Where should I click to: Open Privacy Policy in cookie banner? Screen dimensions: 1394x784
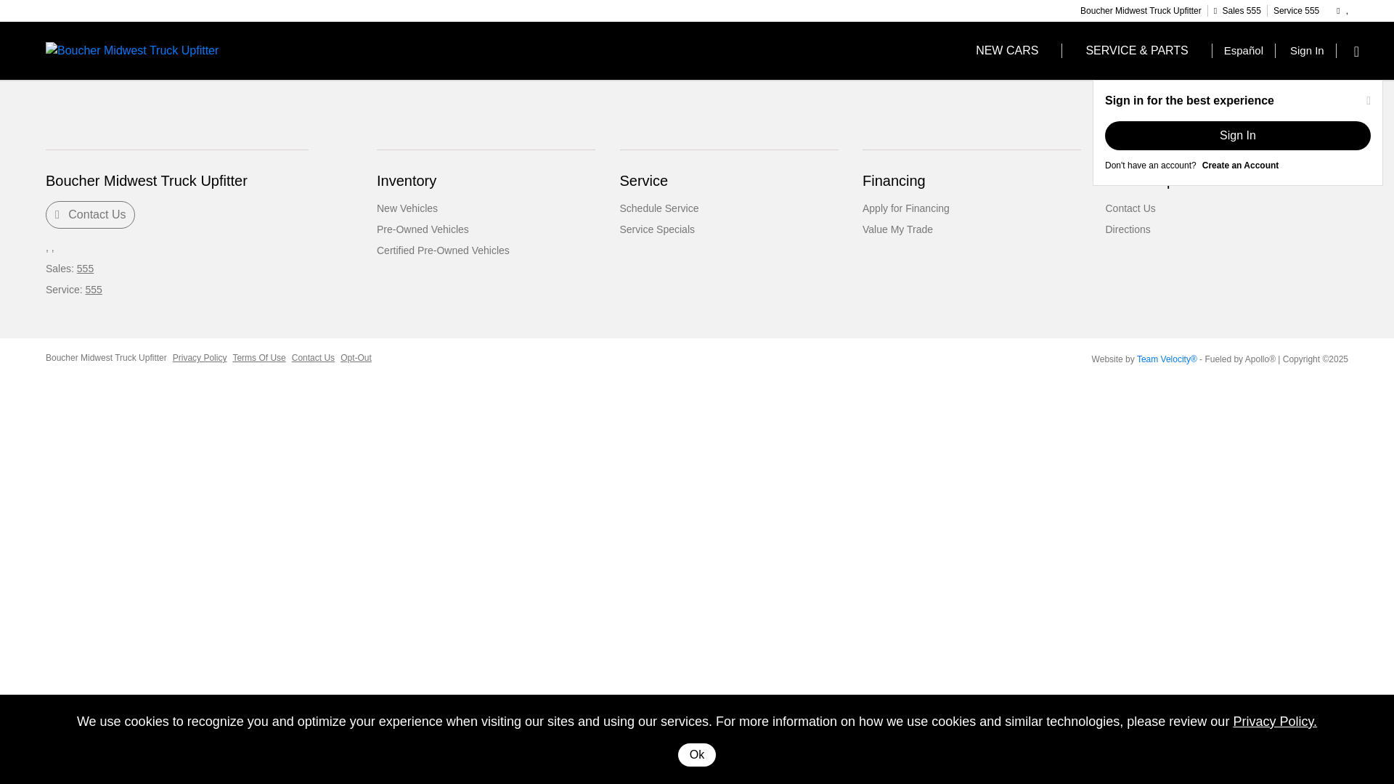point(1274,722)
